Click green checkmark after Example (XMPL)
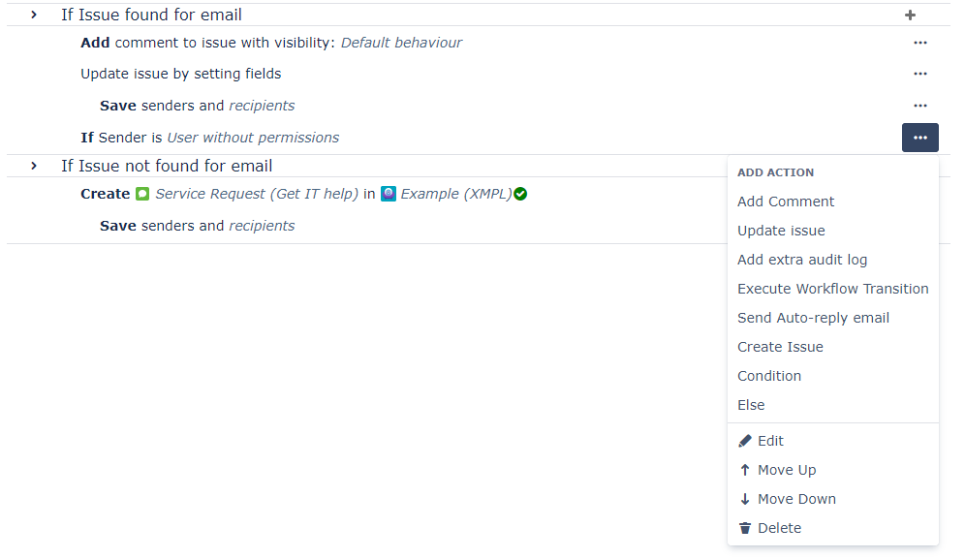Image resolution: width=965 pixels, height=559 pixels. click(x=520, y=194)
